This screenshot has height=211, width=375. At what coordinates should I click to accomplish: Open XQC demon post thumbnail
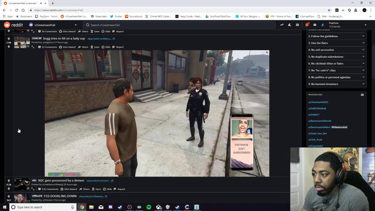22,184
